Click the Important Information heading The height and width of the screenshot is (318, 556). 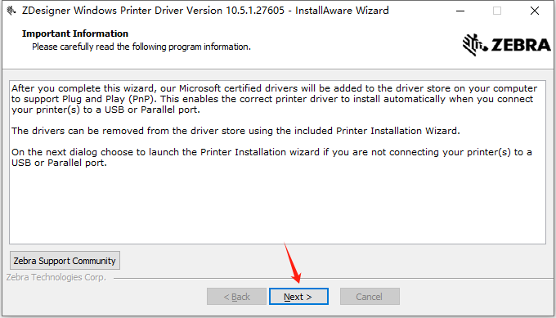(75, 34)
